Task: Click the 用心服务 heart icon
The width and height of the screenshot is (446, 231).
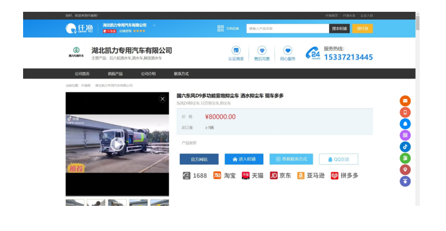Action: pyautogui.click(x=287, y=51)
